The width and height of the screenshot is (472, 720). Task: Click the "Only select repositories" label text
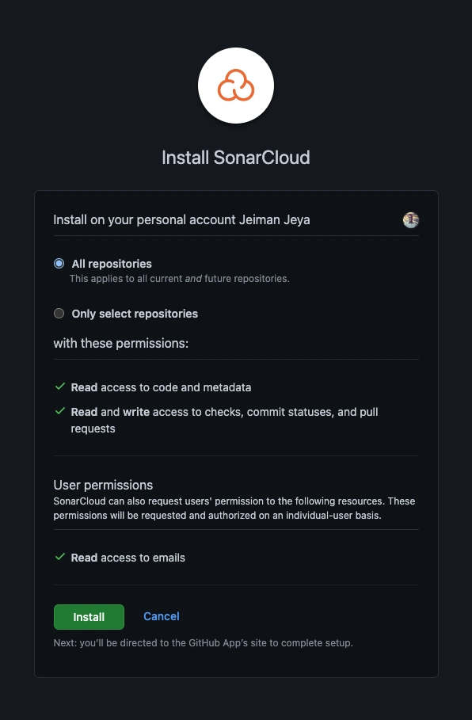click(x=135, y=314)
